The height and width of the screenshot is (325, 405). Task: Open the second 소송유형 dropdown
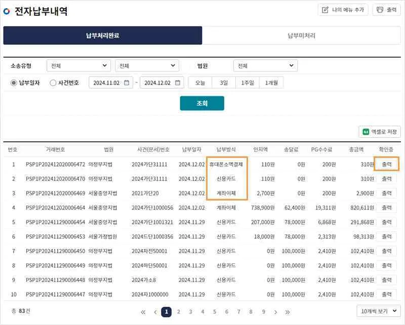pos(147,66)
